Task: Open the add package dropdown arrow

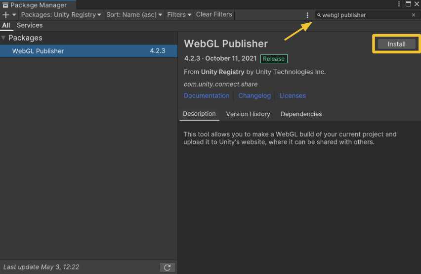Action: coord(14,15)
